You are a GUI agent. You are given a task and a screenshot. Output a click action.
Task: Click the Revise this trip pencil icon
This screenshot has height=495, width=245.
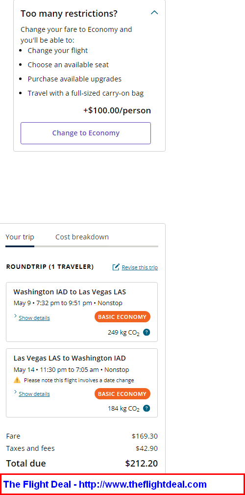pos(116,267)
